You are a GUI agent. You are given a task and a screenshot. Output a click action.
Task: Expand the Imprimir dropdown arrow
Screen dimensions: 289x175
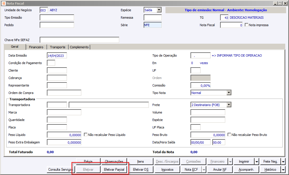coord(257,161)
